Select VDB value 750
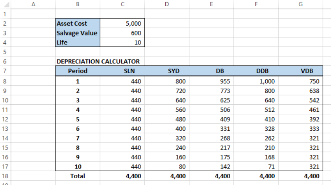This screenshot has height=185, width=331. (301, 81)
